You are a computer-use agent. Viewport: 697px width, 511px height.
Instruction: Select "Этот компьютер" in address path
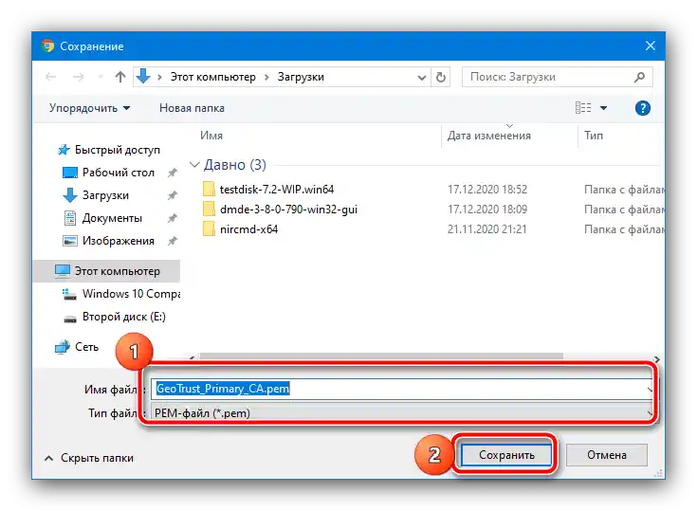(x=213, y=77)
